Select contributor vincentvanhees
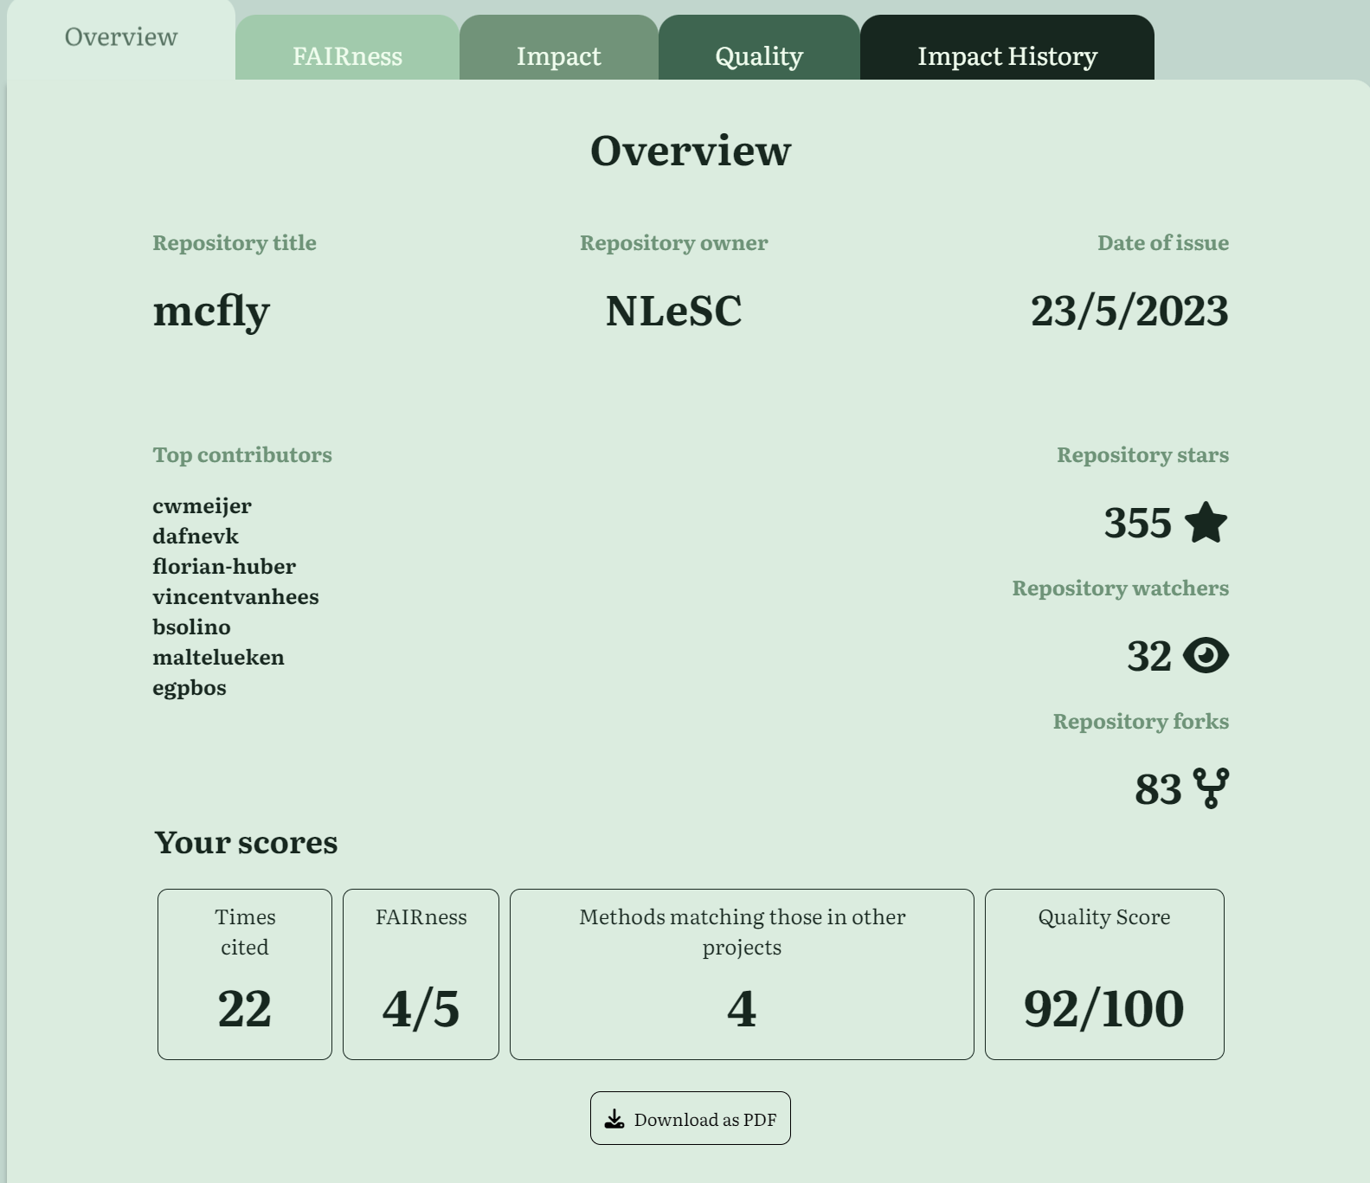The image size is (1370, 1183). pos(235,596)
